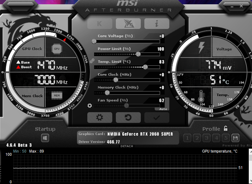Click the Temp. Limit value 83
The image size is (252, 184).
(162, 62)
